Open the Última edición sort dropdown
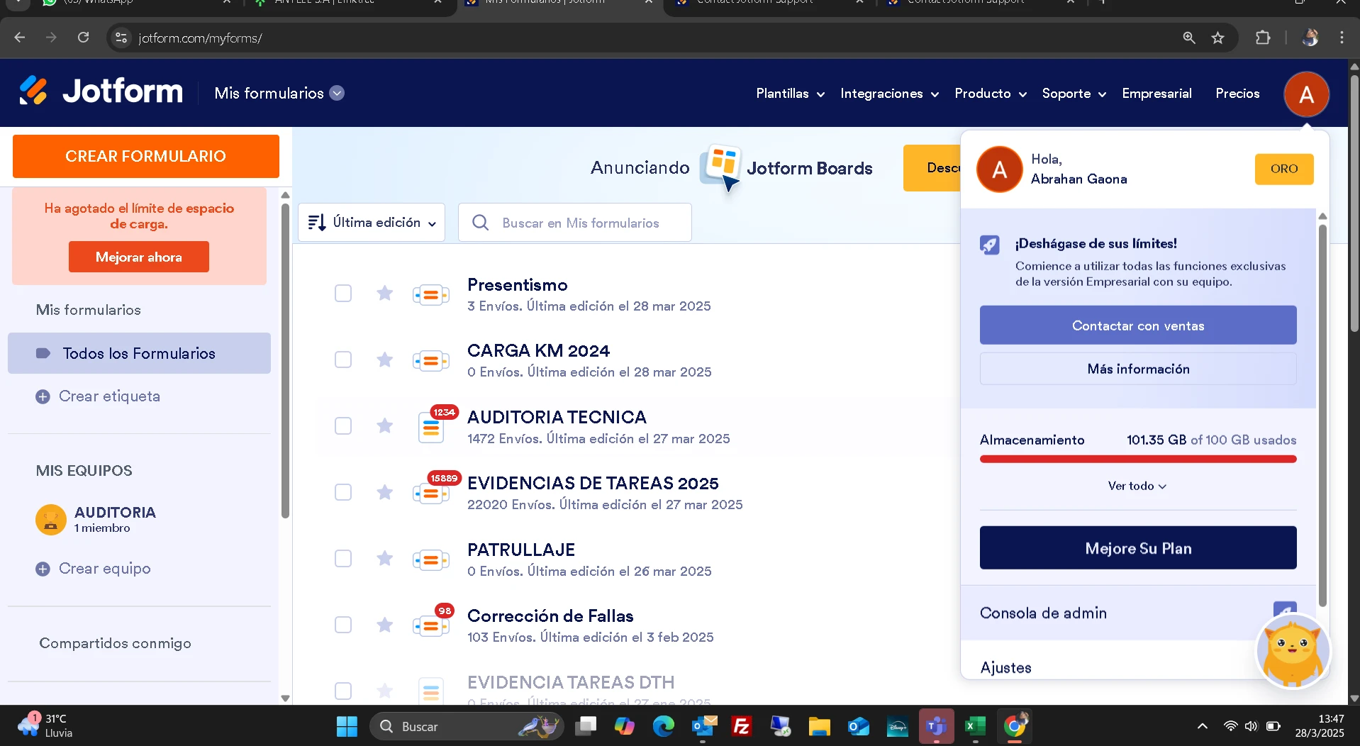The height and width of the screenshot is (746, 1360). pos(371,222)
